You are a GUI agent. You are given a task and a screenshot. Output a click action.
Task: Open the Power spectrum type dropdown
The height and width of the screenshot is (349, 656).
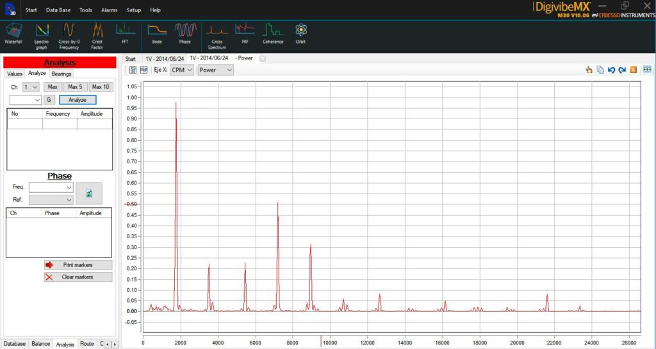(215, 70)
